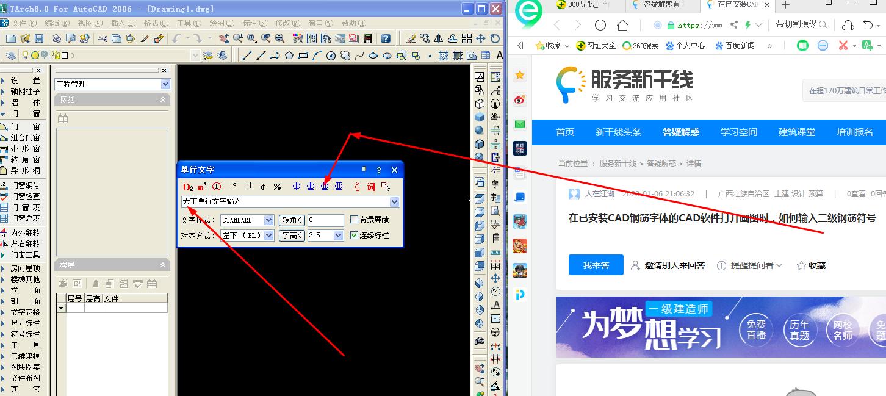The height and width of the screenshot is (396, 886).
Task: Collapse the 楼层 panel section
Action: tap(163, 265)
